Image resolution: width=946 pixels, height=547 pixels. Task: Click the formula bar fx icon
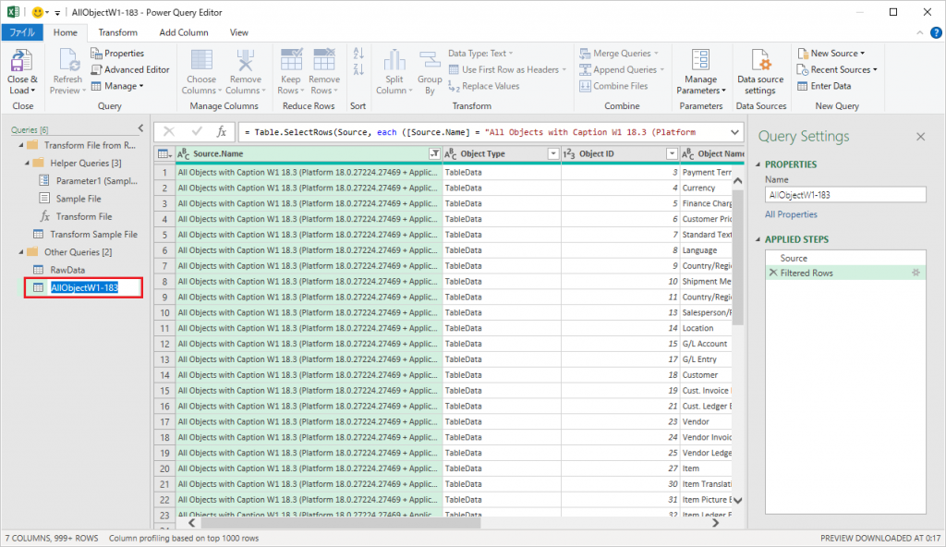222,131
